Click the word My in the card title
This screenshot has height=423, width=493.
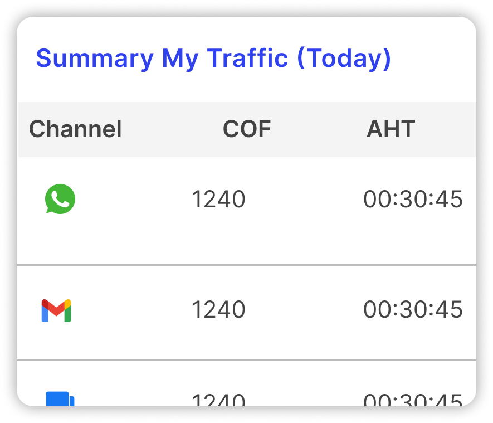tap(180, 59)
